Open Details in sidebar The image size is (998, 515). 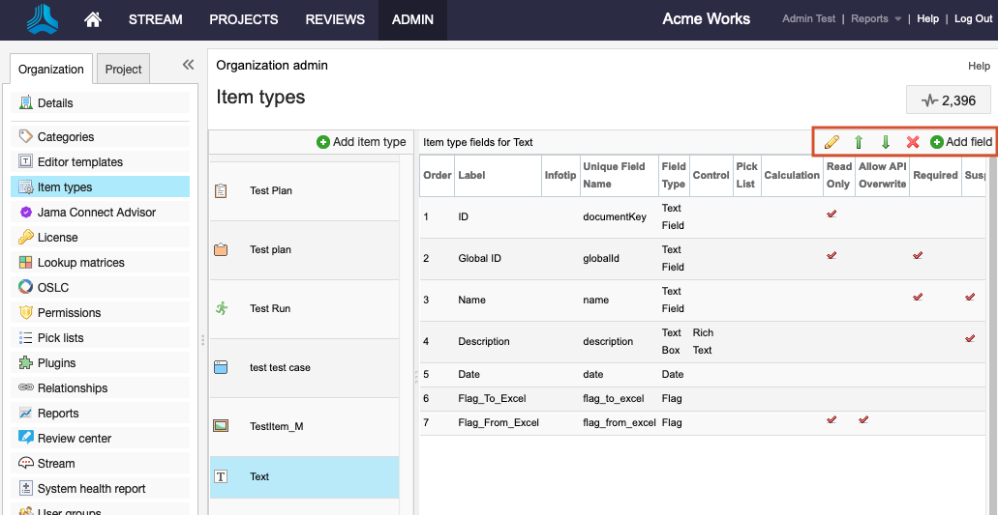point(100,102)
